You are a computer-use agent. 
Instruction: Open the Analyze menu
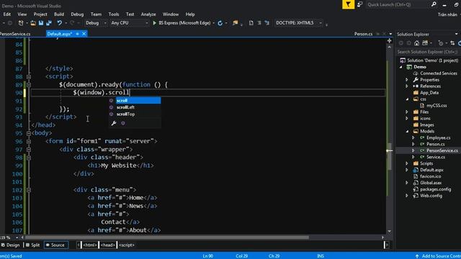(148, 14)
